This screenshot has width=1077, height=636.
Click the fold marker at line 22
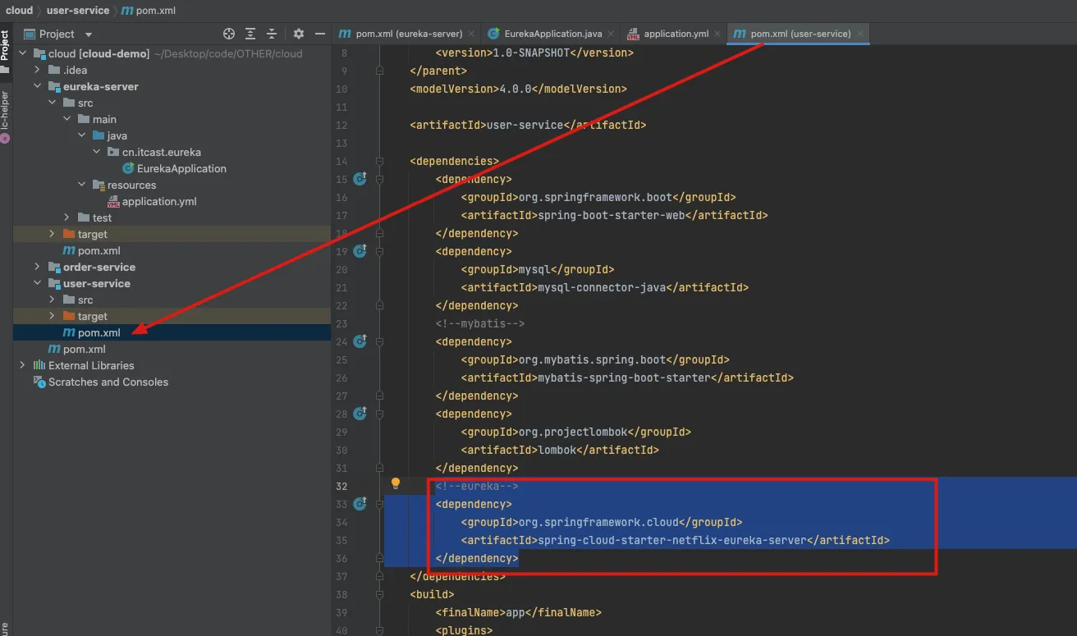379,305
